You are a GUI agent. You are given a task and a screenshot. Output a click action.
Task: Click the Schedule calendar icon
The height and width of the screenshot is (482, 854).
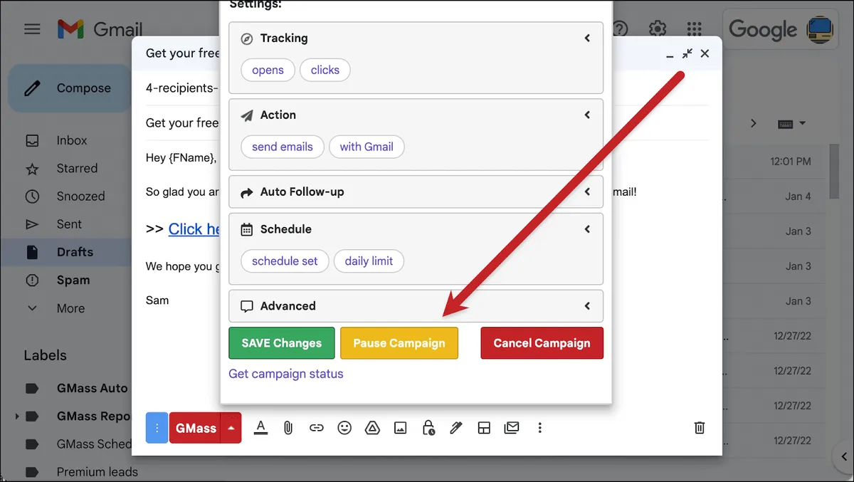pyautogui.click(x=247, y=229)
